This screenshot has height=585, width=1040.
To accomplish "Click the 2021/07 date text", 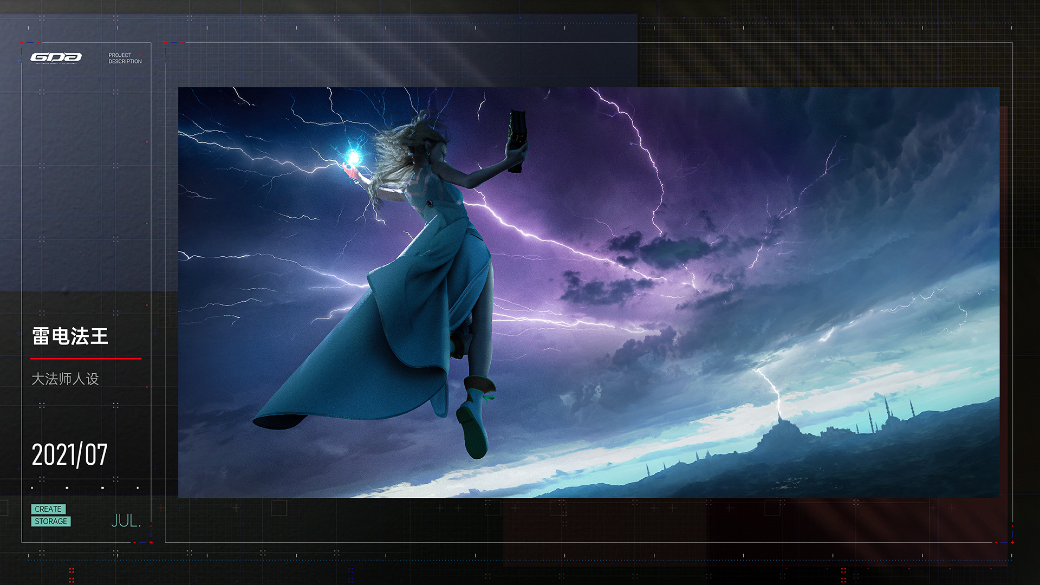I will point(69,455).
